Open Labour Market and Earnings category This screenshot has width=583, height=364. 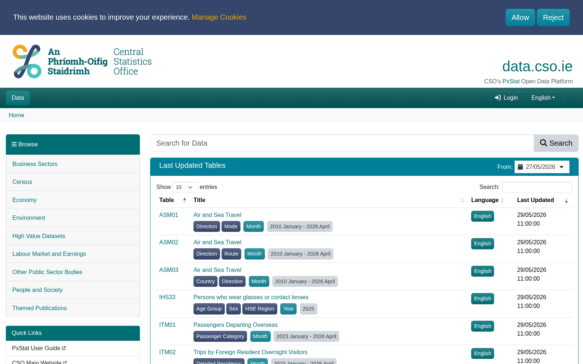tap(73, 254)
